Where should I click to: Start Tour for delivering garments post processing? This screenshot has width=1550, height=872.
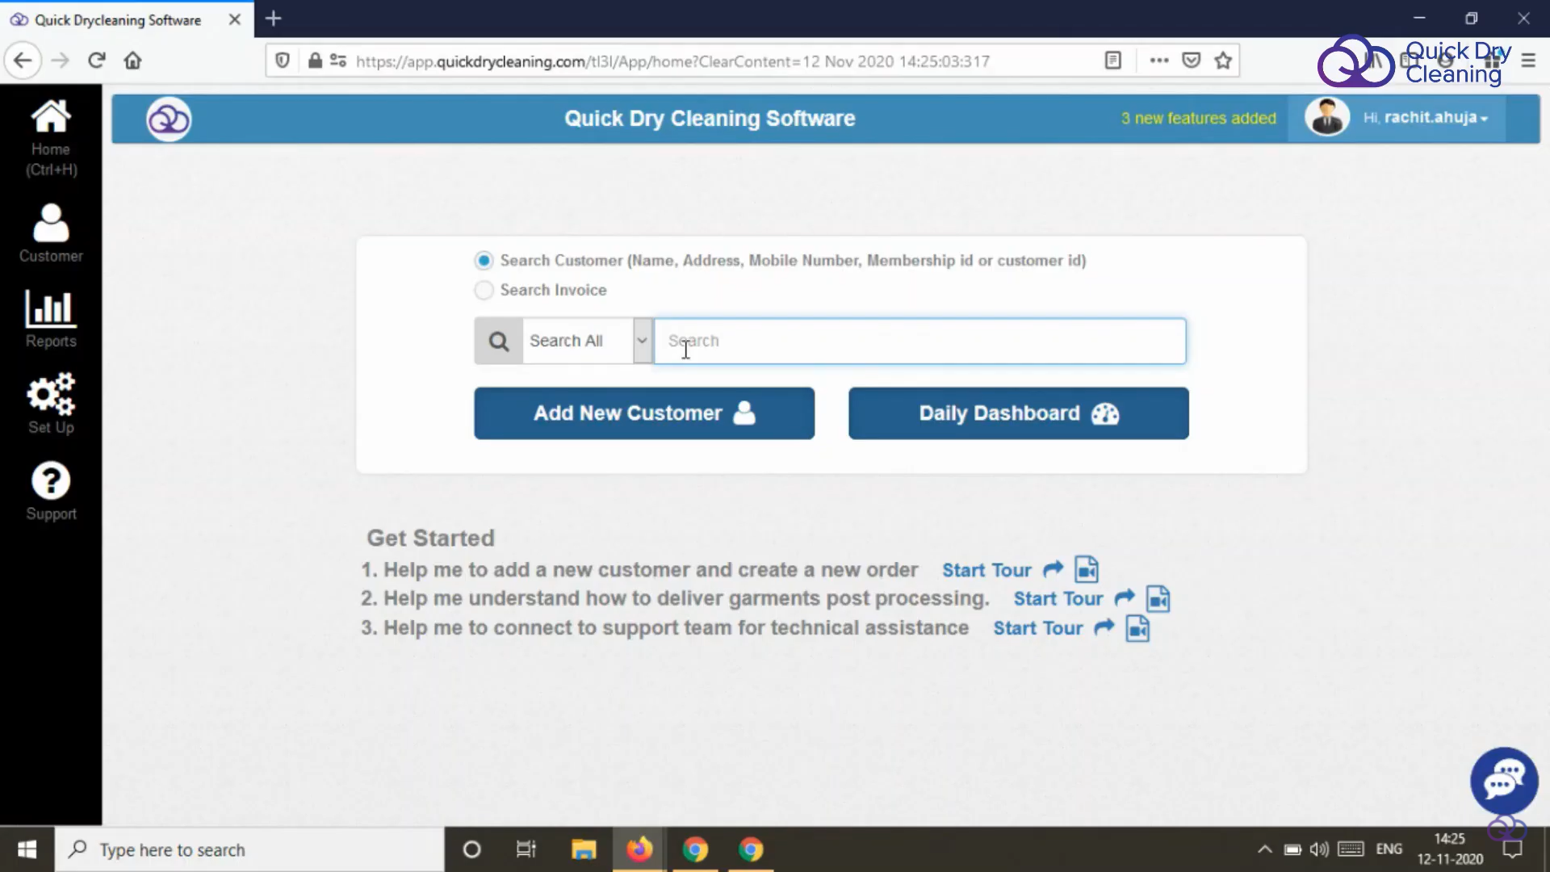point(1058,598)
